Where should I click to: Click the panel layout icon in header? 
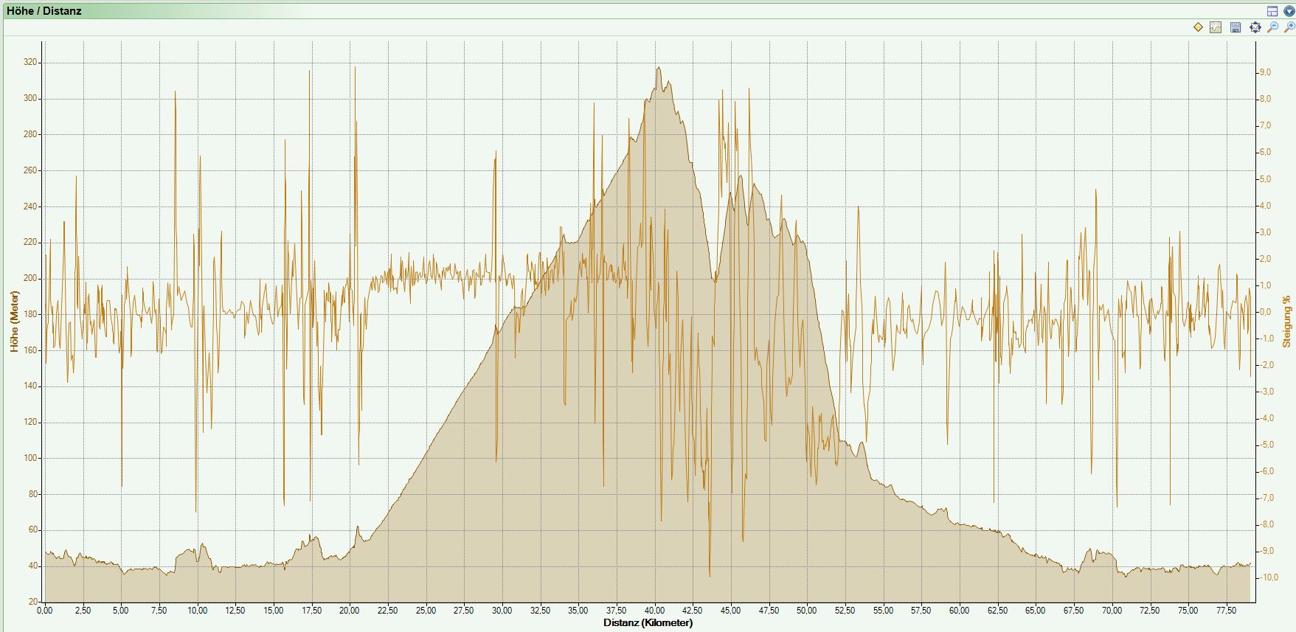1272,11
